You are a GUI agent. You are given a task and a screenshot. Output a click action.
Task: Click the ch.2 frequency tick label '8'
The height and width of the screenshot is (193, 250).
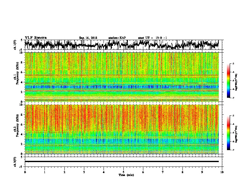point(22,115)
